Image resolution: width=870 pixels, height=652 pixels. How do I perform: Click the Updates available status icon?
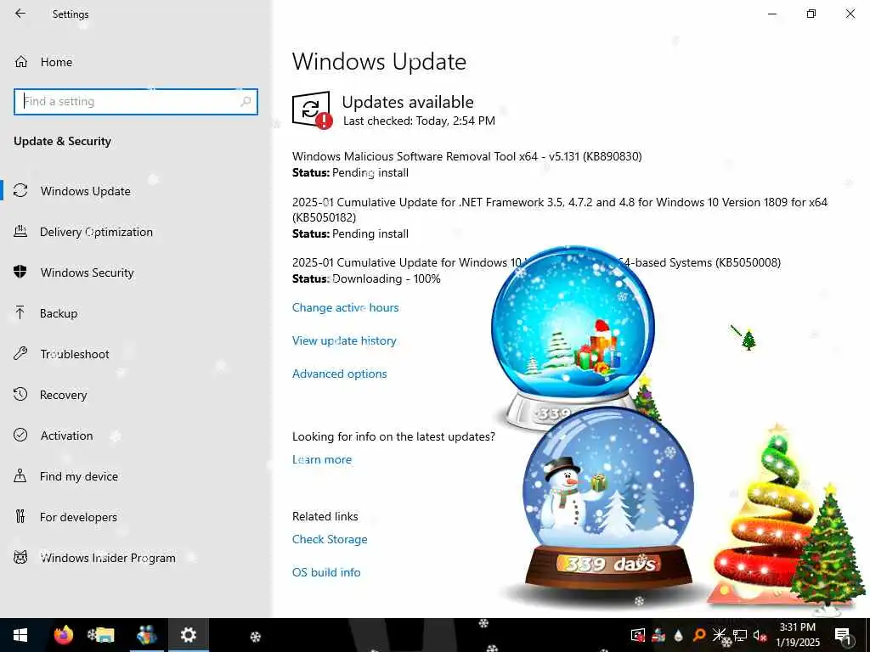312,110
